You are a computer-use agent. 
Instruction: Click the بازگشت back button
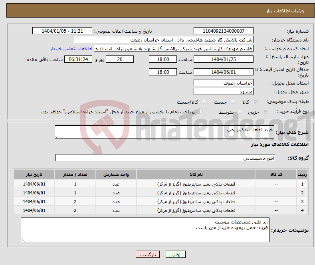point(148,254)
